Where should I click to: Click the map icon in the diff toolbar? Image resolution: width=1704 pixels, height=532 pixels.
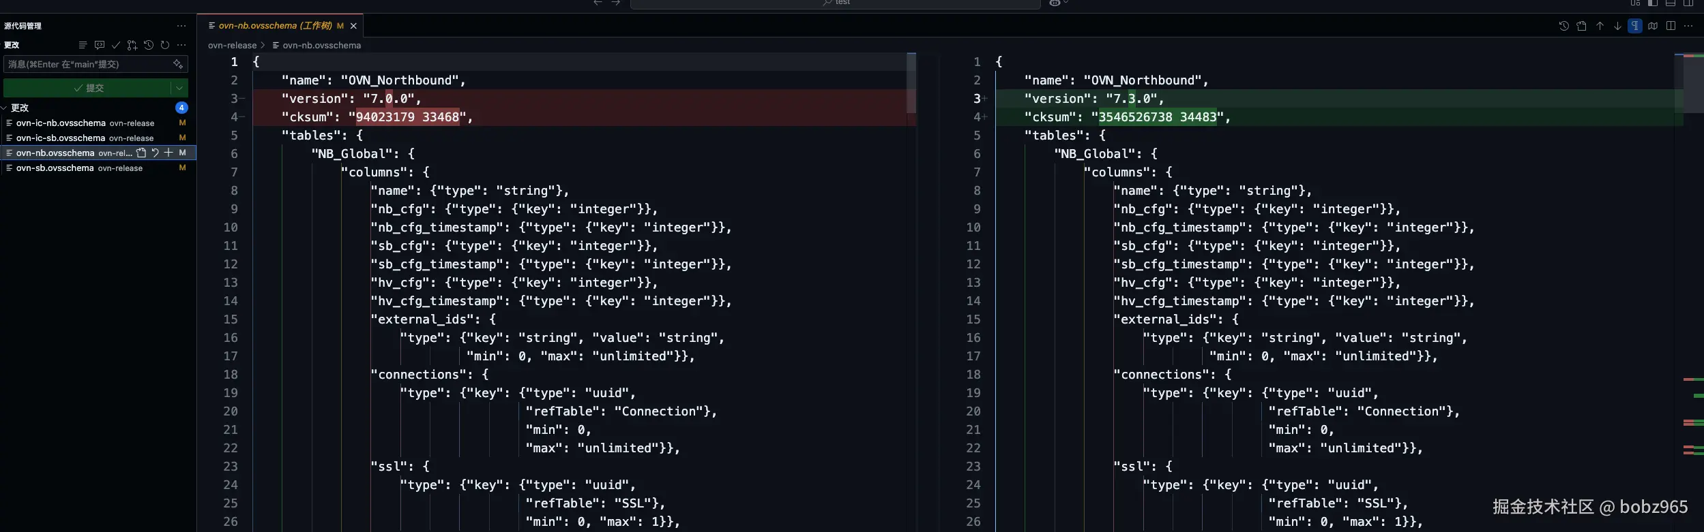tap(1653, 26)
